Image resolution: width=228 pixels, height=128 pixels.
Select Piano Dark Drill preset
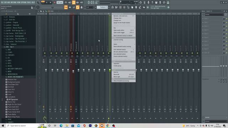pos(13,107)
